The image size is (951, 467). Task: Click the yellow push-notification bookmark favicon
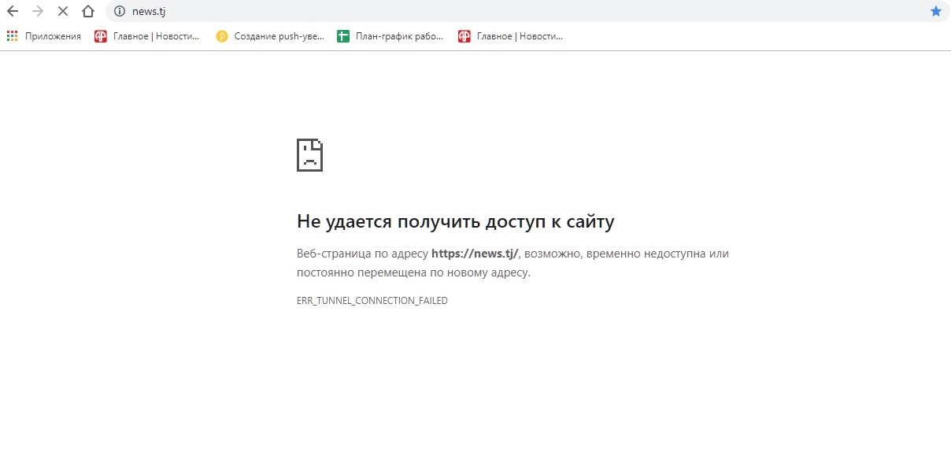[x=222, y=35]
